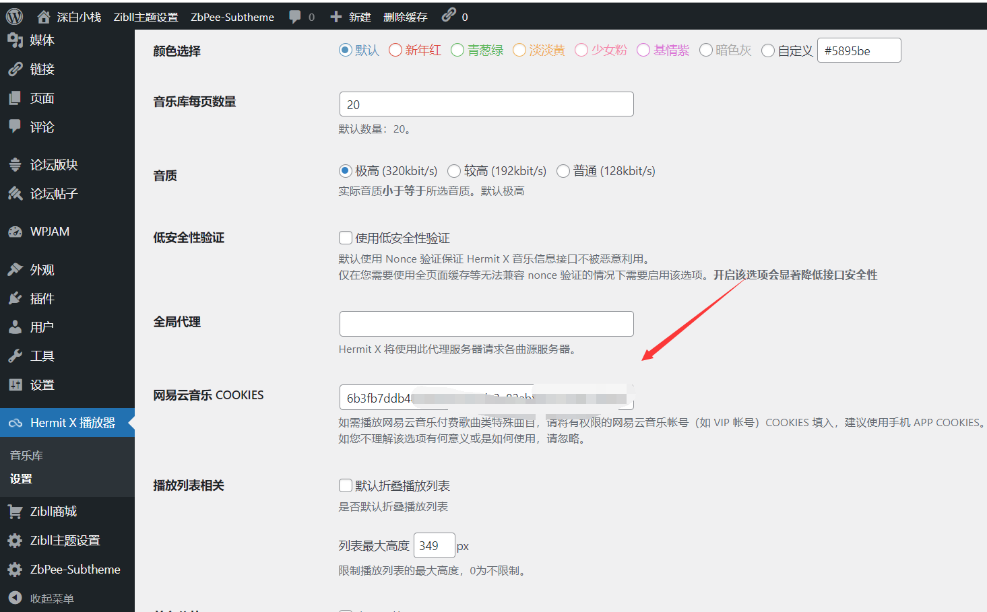Check 默认折叠播放列表 option
This screenshot has height=612, width=987.
[x=346, y=485]
